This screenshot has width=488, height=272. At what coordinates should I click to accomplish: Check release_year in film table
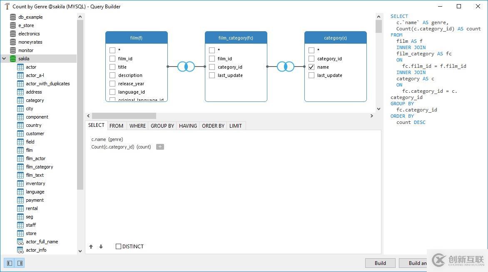coord(112,84)
